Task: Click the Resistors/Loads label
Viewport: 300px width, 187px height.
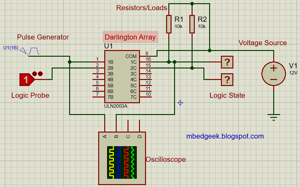Action: [142, 8]
